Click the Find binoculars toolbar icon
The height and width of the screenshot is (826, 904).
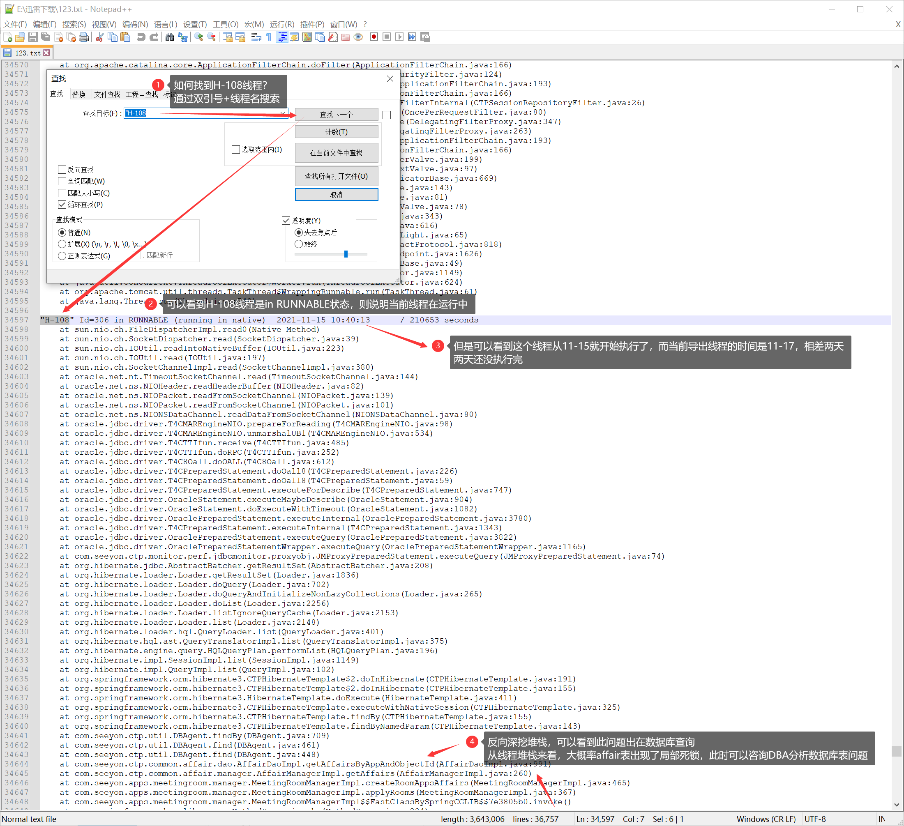169,37
